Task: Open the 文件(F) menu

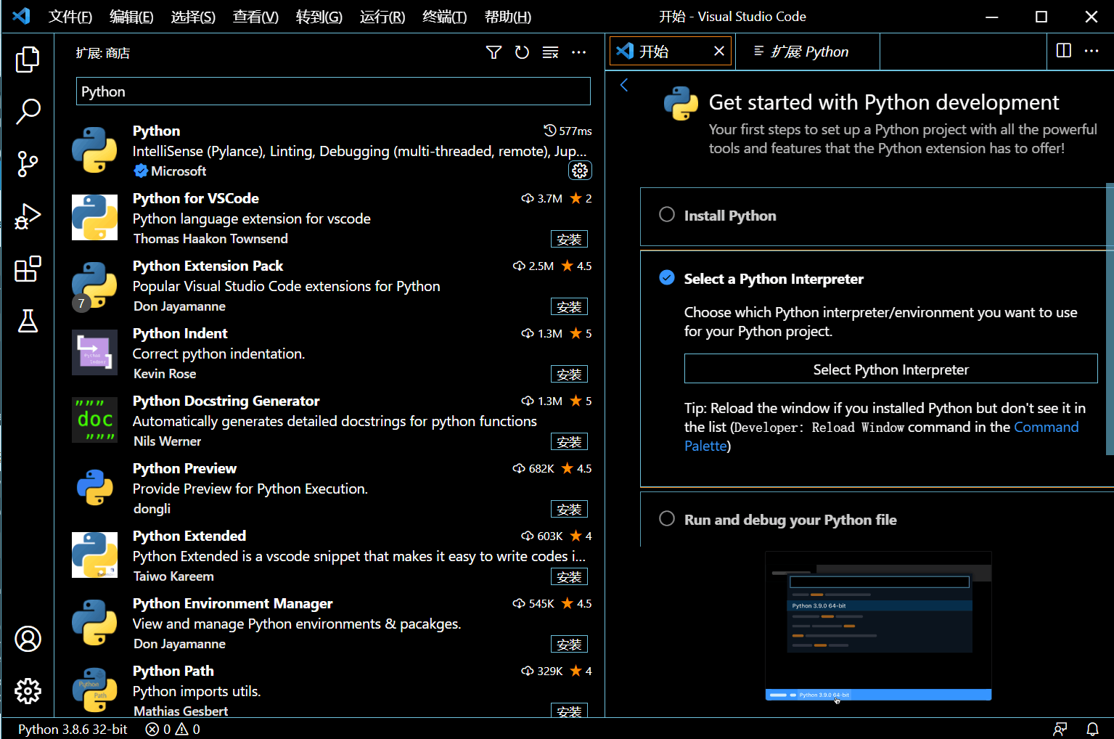Action: click(70, 17)
